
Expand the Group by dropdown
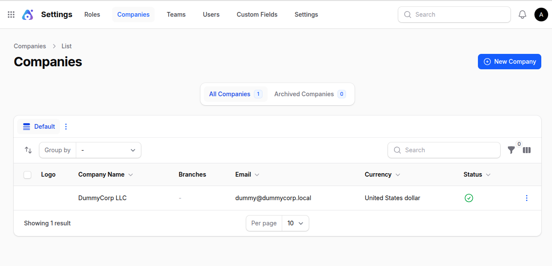[x=108, y=150]
